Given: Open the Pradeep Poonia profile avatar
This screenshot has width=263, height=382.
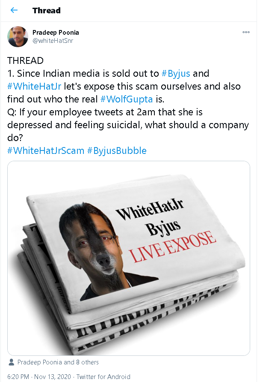Looking at the screenshot, I should (18, 36).
